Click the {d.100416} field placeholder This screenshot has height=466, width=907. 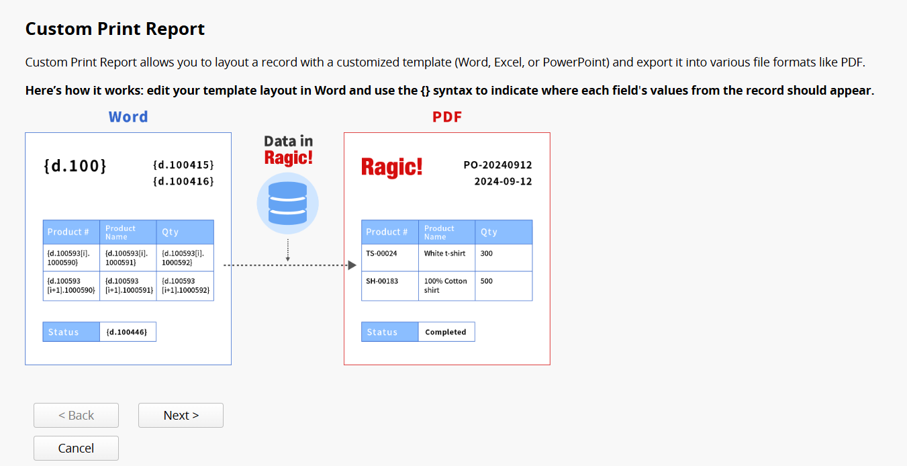(183, 181)
